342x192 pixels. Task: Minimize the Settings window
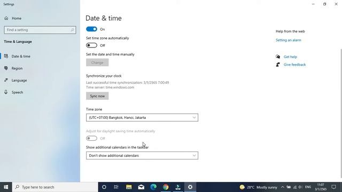(x=313, y=4)
